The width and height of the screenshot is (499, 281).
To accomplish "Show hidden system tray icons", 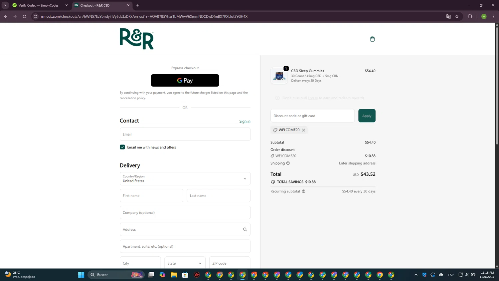I will [x=416, y=275].
